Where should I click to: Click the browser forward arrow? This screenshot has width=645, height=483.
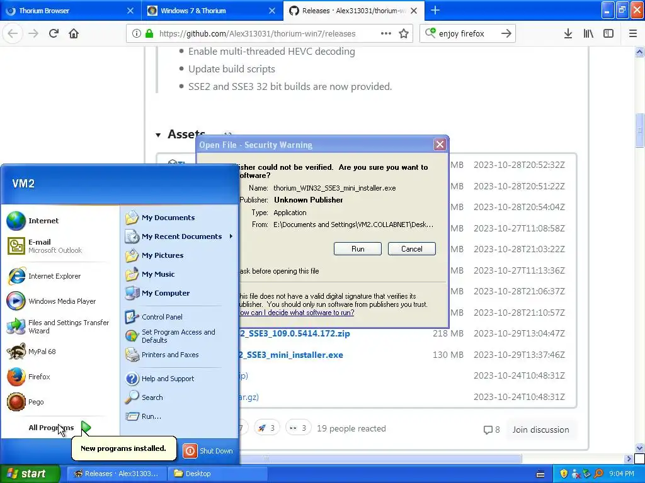point(33,33)
